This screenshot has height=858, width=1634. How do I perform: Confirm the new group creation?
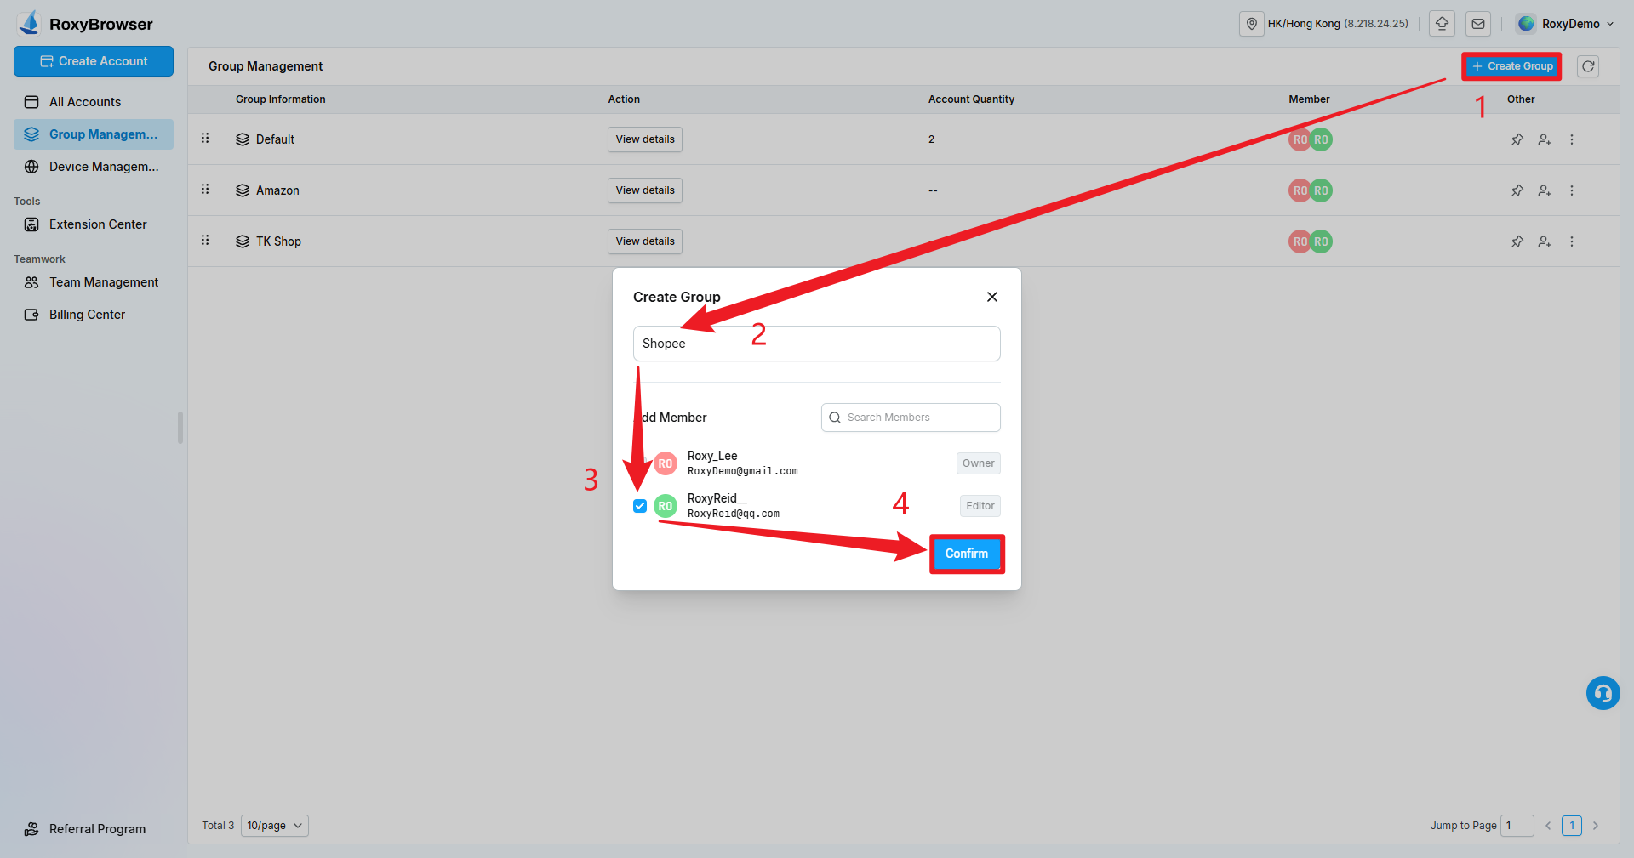[967, 554]
